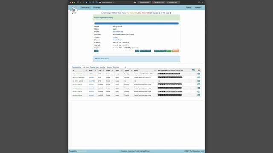The image size is (273, 153).
Task: Click the SSH command for the ota-nuc1 row
Action: tap(170, 84)
